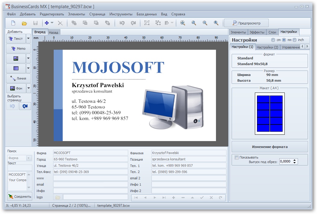Increase the Выпуск под обрез spinner value
317x214 pixels.
click(295, 160)
